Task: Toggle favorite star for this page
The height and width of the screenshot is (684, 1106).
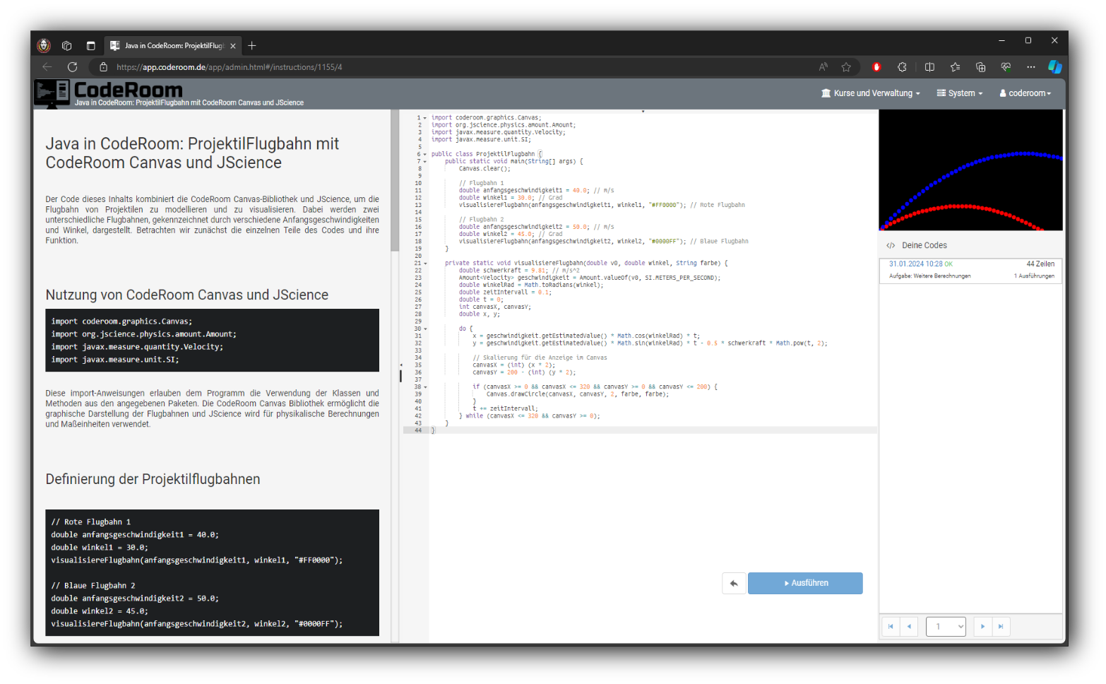Action: click(846, 67)
